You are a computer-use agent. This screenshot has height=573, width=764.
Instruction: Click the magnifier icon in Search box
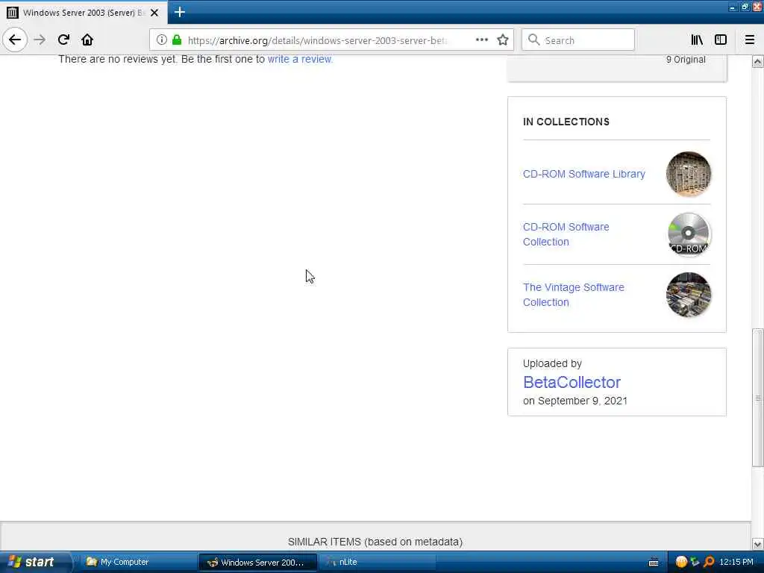[x=534, y=40]
